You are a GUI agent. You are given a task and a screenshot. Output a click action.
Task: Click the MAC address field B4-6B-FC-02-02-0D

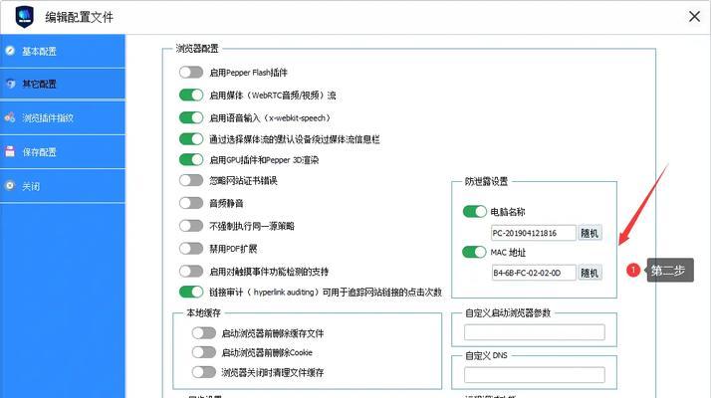(x=534, y=273)
